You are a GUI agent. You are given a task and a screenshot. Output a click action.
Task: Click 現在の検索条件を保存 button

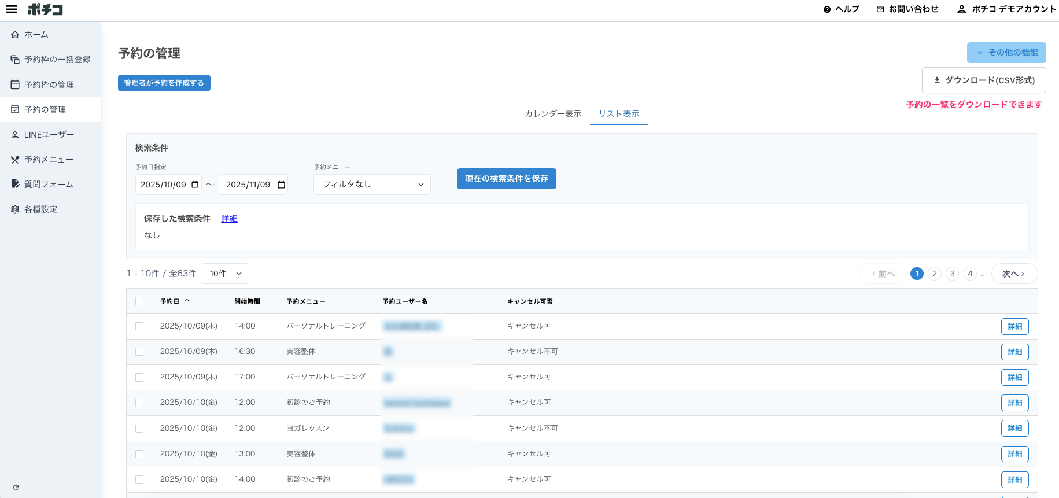click(x=506, y=179)
